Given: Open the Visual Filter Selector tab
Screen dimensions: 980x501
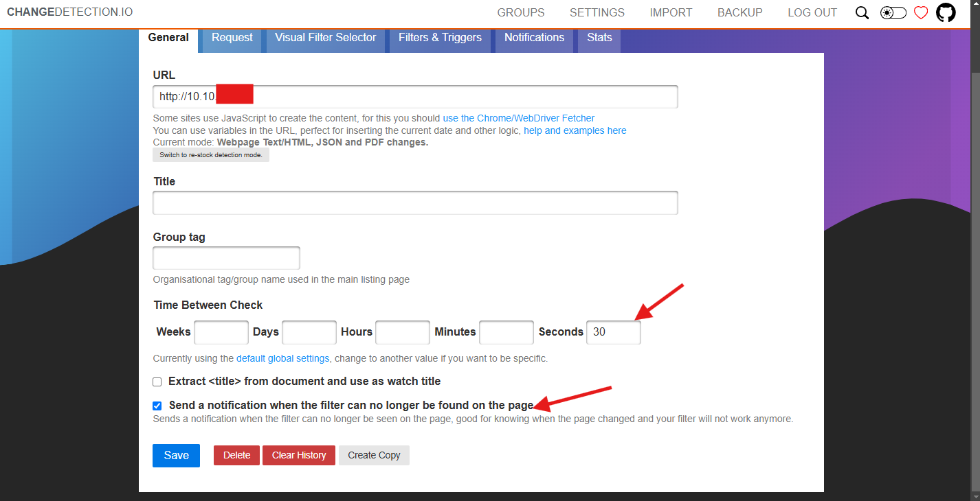Looking at the screenshot, I should pos(325,38).
